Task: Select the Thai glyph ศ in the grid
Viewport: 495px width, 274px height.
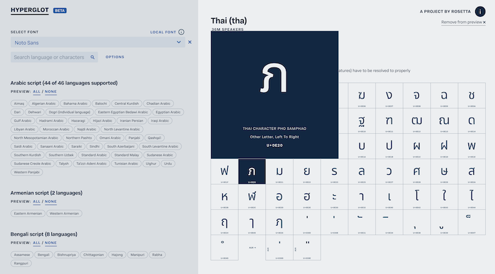Action: pyautogui.click(x=416, y=172)
